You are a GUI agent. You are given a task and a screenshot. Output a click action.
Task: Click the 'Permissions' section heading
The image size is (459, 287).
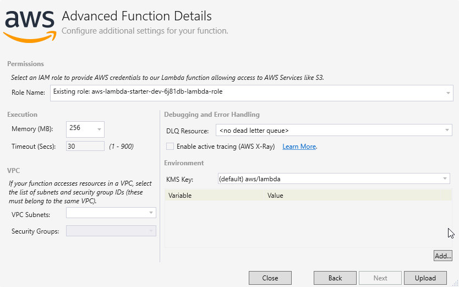25,64
